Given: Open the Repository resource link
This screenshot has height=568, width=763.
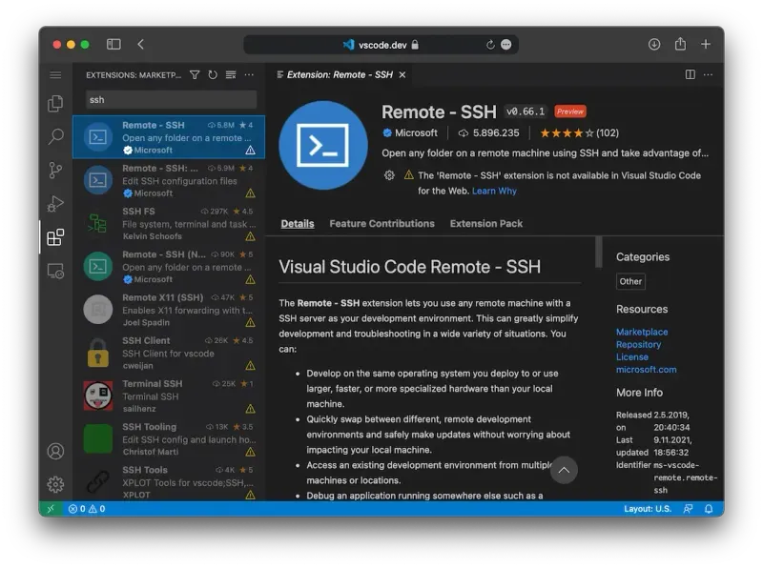Looking at the screenshot, I should tap(638, 344).
